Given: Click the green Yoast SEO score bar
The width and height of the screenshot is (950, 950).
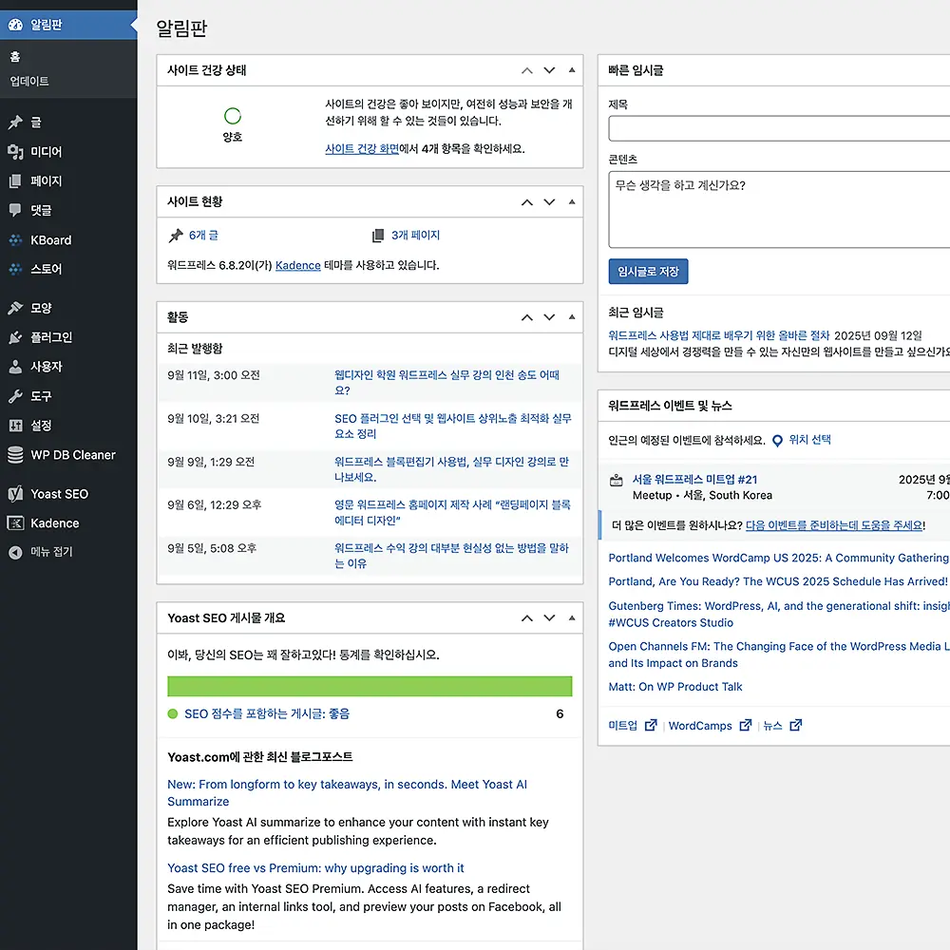Looking at the screenshot, I should (370, 687).
